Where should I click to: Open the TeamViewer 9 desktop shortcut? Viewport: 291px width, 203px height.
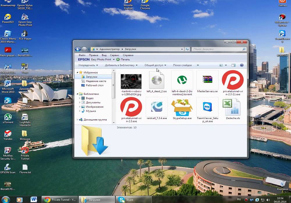pyautogui.click(x=282, y=37)
